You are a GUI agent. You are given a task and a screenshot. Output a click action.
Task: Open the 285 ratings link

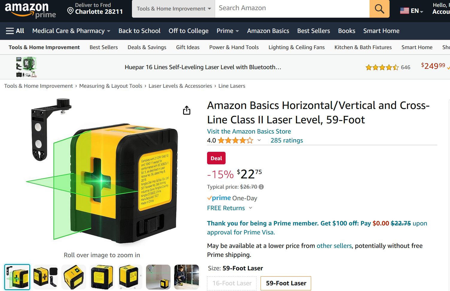(287, 140)
